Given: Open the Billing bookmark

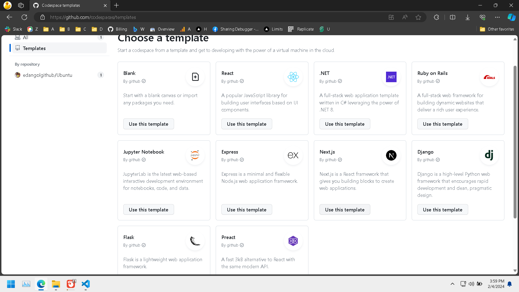Looking at the screenshot, I should (x=117, y=29).
